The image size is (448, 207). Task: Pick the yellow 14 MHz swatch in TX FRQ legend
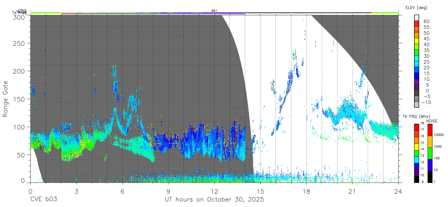pyautogui.click(x=417, y=146)
